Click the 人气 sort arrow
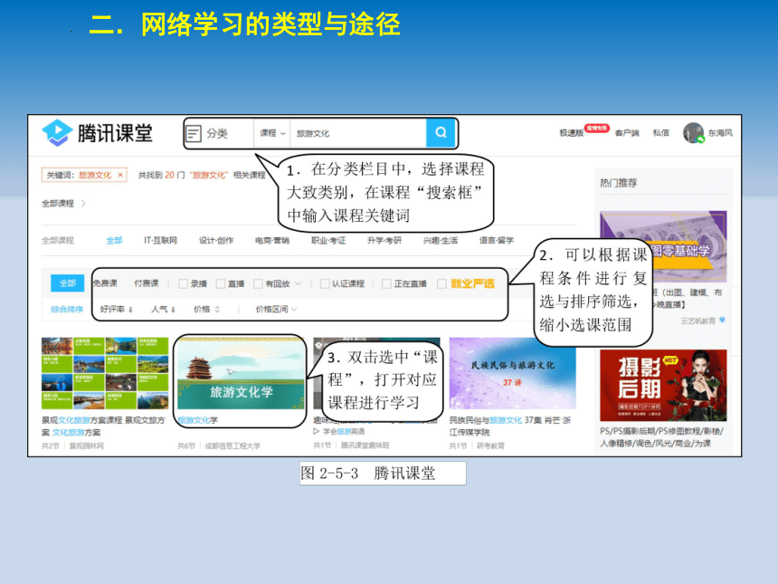 173,310
